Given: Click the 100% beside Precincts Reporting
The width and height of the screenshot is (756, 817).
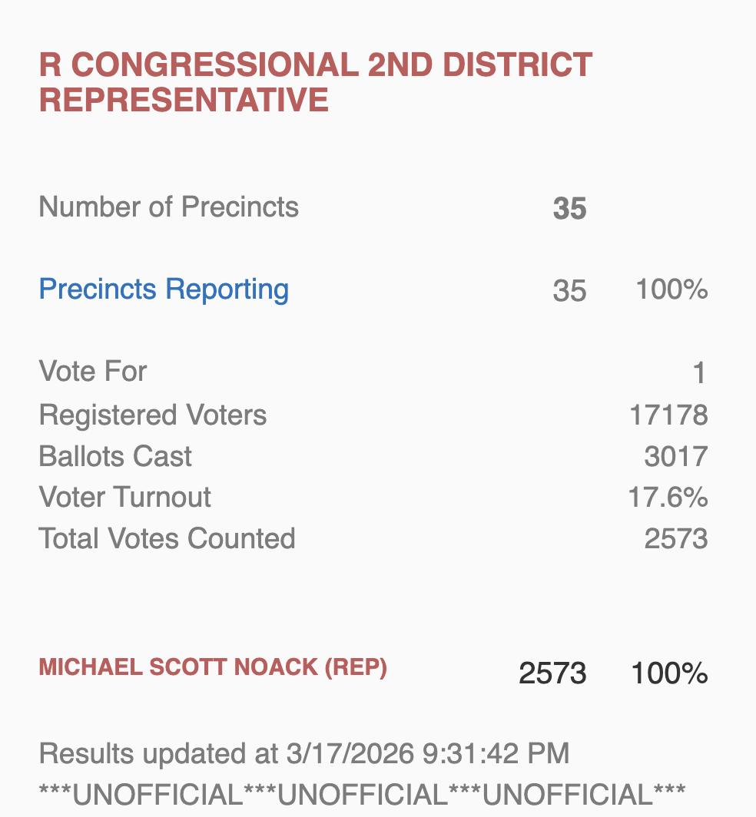Looking at the screenshot, I should coord(671,290).
